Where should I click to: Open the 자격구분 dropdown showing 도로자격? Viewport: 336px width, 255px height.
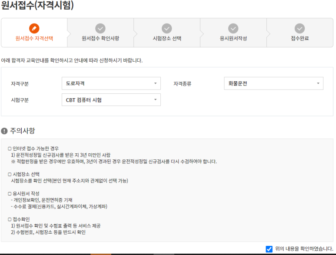tap(111, 83)
